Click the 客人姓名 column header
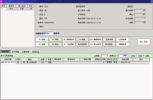This screenshot has height=100, width=153. coord(22,6)
